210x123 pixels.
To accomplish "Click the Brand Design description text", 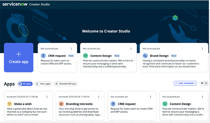I will pyautogui.click(x=171, y=63).
